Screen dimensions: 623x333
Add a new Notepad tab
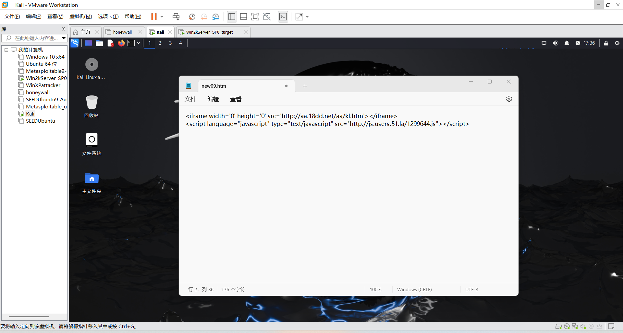[305, 86]
